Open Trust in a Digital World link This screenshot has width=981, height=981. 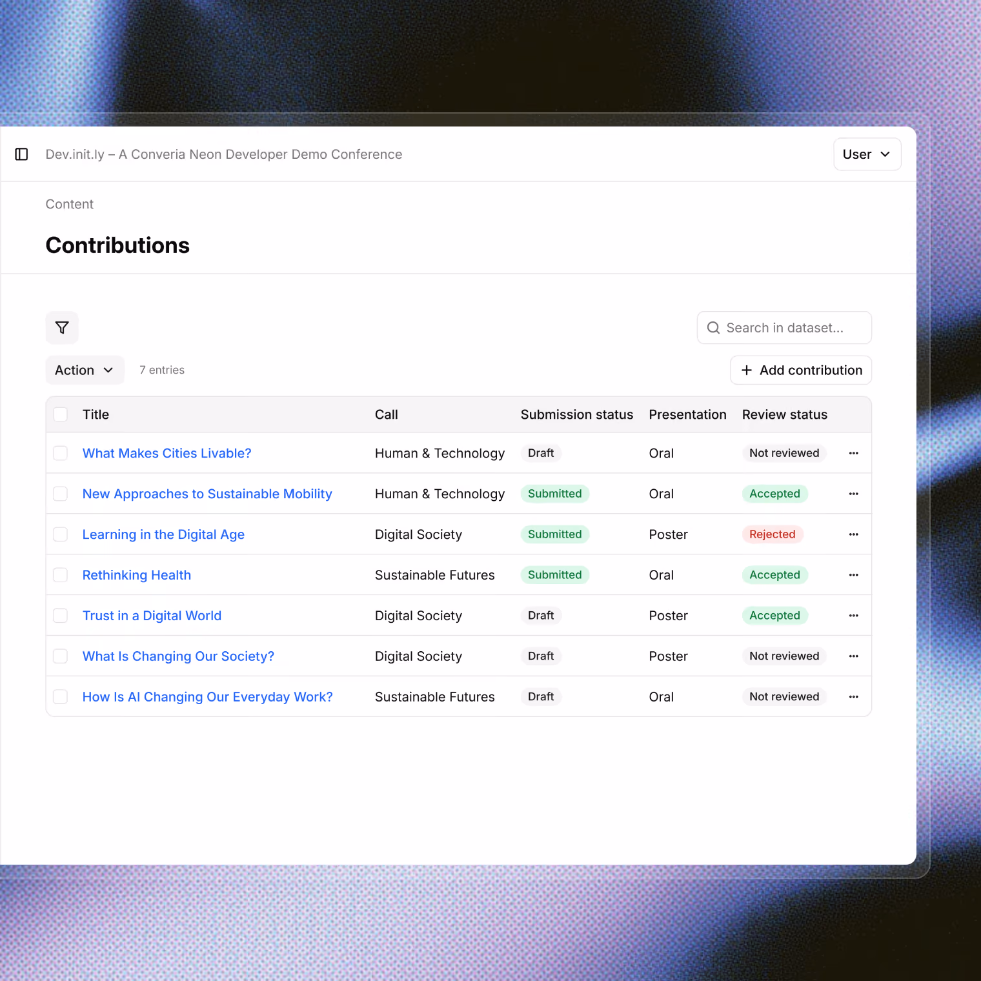coord(152,616)
